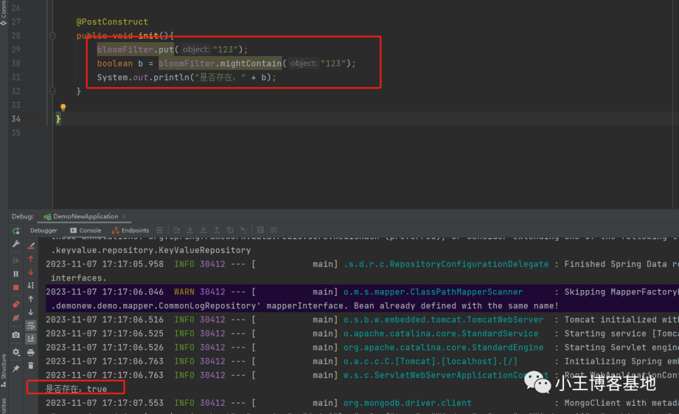Open the Structure tool window
Viewport: 679px width, 414px height.
coord(4,366)
